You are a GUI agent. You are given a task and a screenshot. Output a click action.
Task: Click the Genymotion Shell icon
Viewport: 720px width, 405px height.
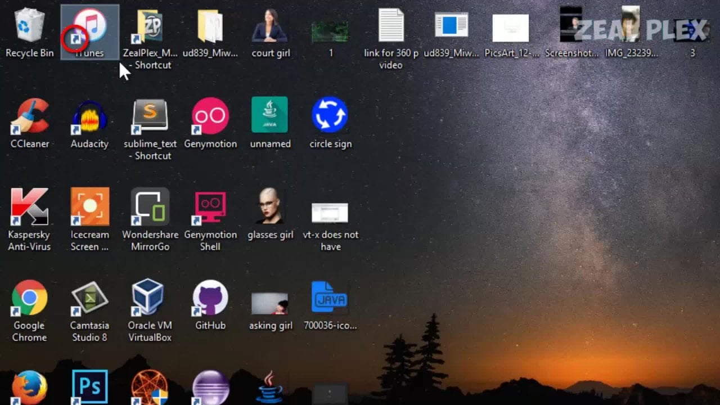[x=210, y=207]
